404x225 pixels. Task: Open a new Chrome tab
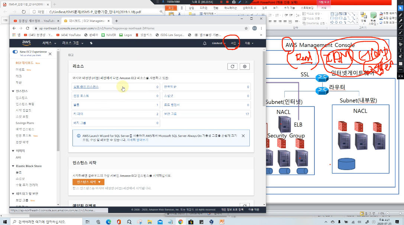(x=116, y=21)
